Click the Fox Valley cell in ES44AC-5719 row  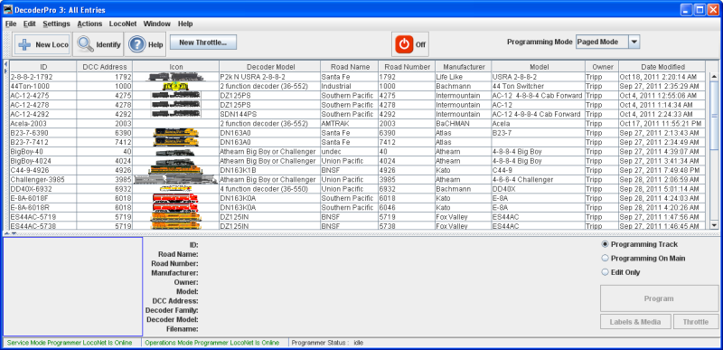464,217
